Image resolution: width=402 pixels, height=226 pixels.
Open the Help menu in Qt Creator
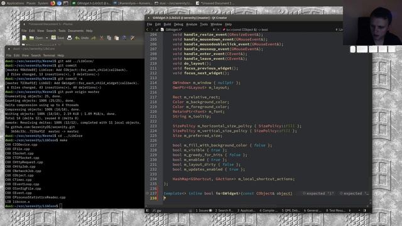228,24
